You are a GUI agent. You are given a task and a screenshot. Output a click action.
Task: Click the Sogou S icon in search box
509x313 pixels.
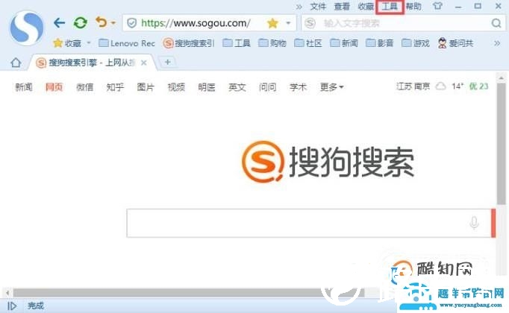click(x=310, y=23)
